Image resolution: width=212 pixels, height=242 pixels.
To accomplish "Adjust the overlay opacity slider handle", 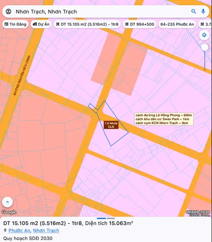I will pyautogui.click(x=204, y=47).
